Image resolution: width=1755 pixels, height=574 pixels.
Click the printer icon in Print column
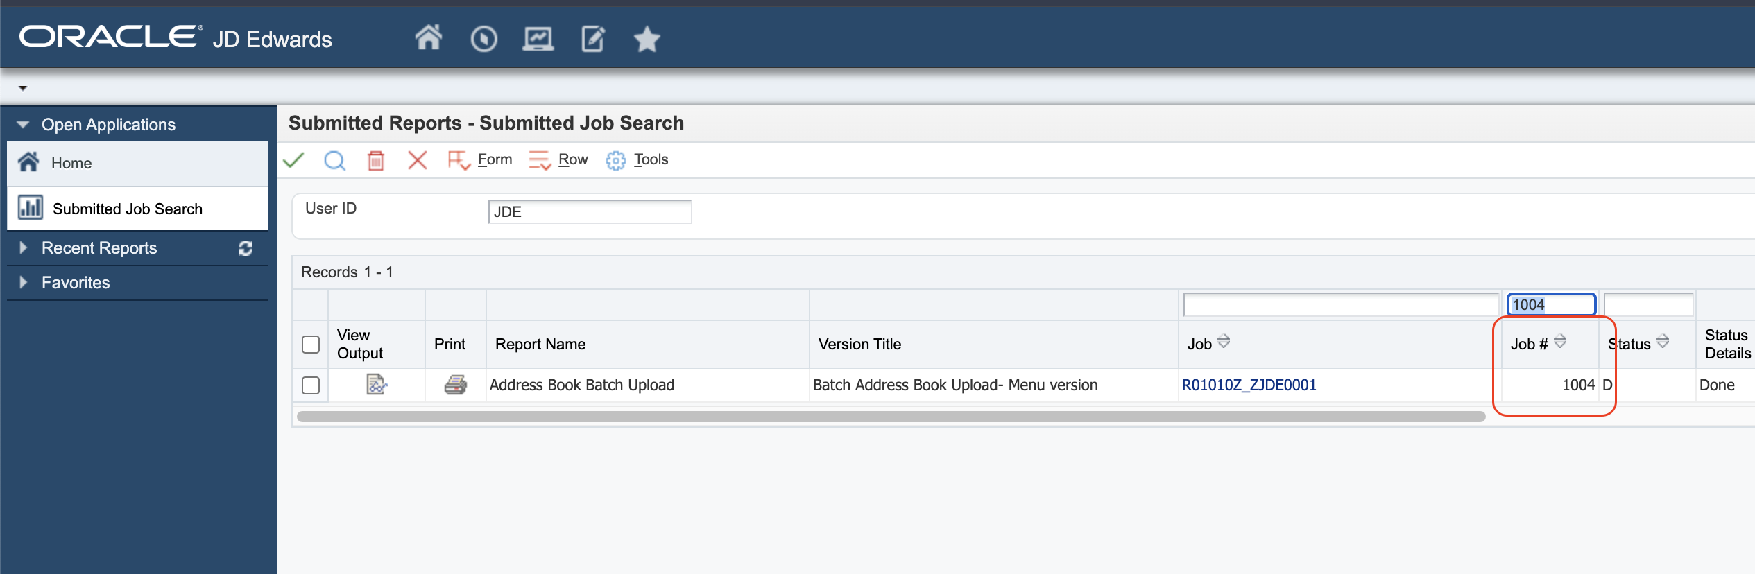point(455,385)
